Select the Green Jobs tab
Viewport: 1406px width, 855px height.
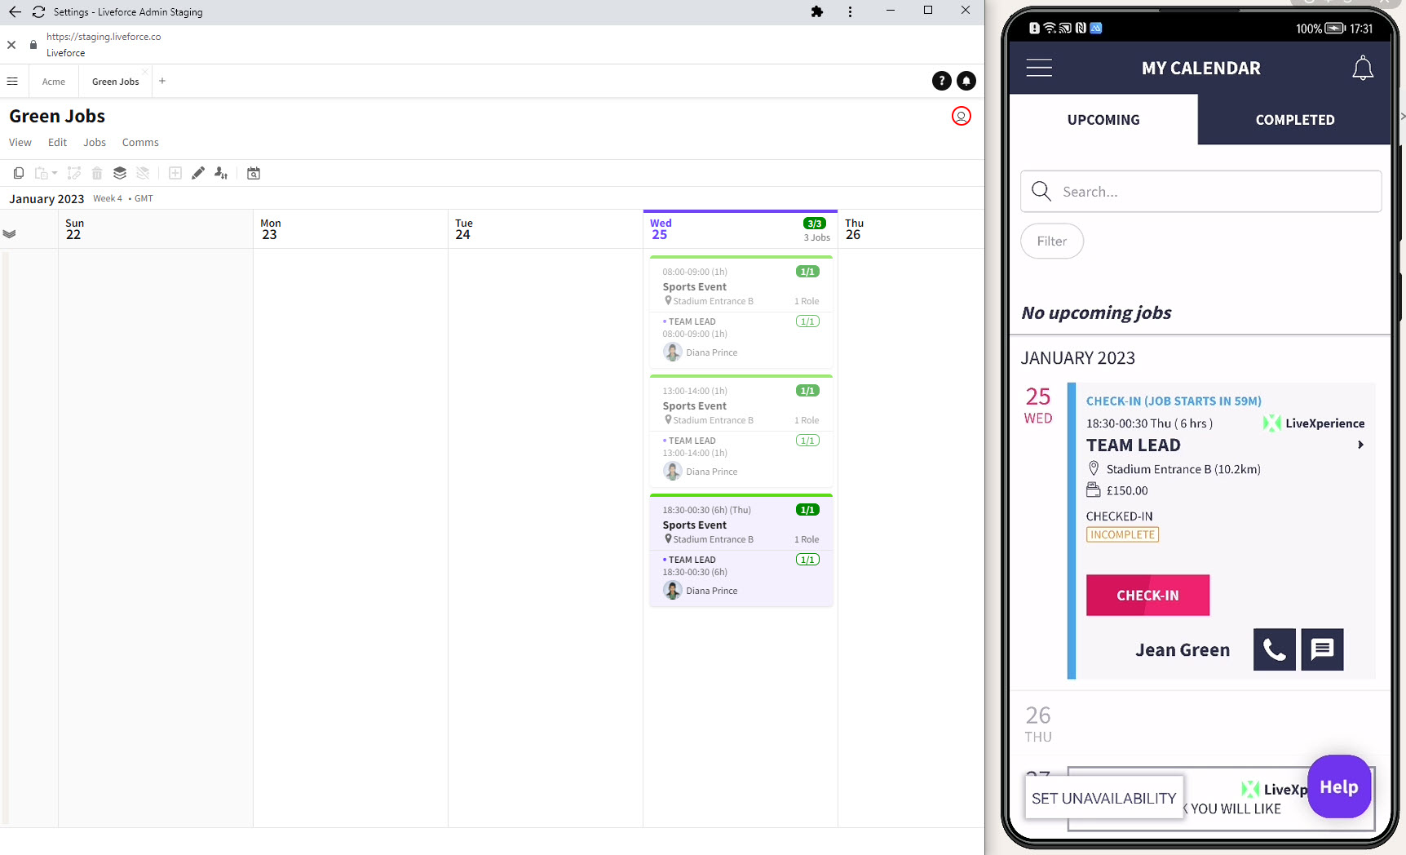116,82
